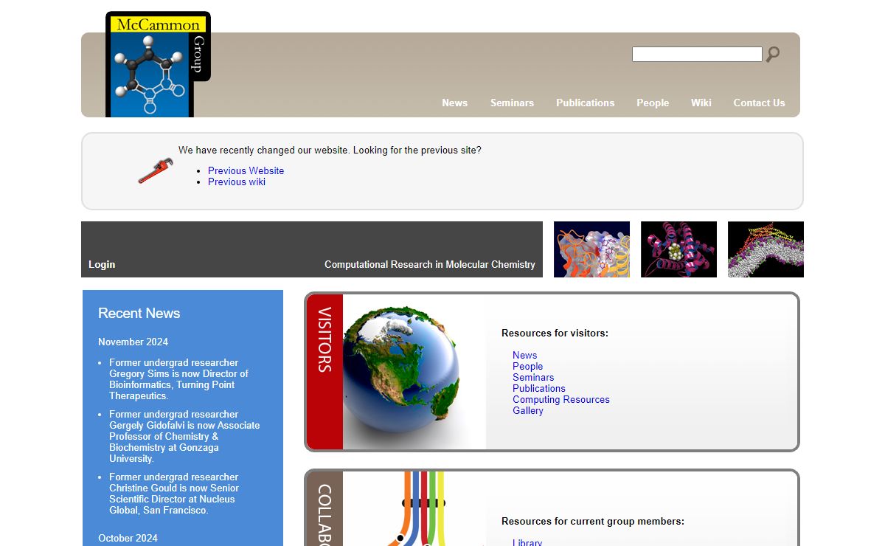The width and height of the screenshot is (885, 546).
Task: Open News under Resources for visitors
Action: pyautogui.click(x=525, y=355)
